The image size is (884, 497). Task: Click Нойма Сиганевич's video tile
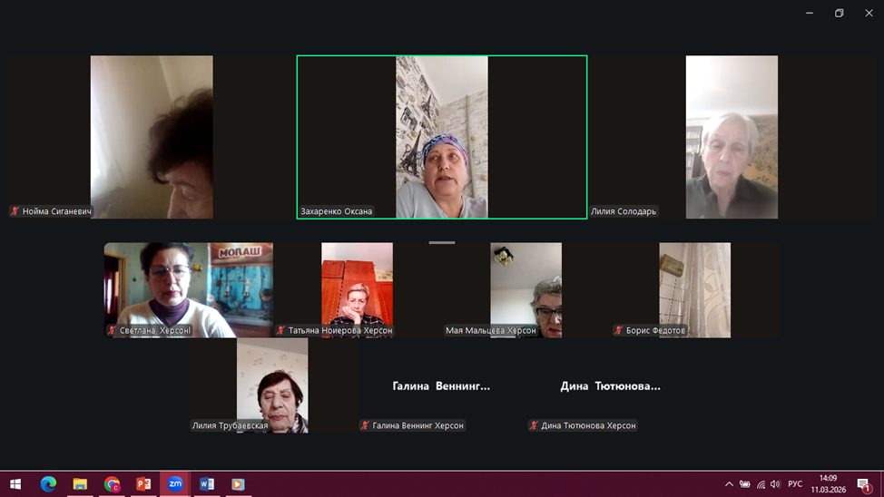coord(152,137)
